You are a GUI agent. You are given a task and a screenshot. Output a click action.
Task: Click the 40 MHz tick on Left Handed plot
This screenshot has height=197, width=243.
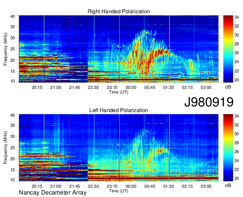(13, 115)
